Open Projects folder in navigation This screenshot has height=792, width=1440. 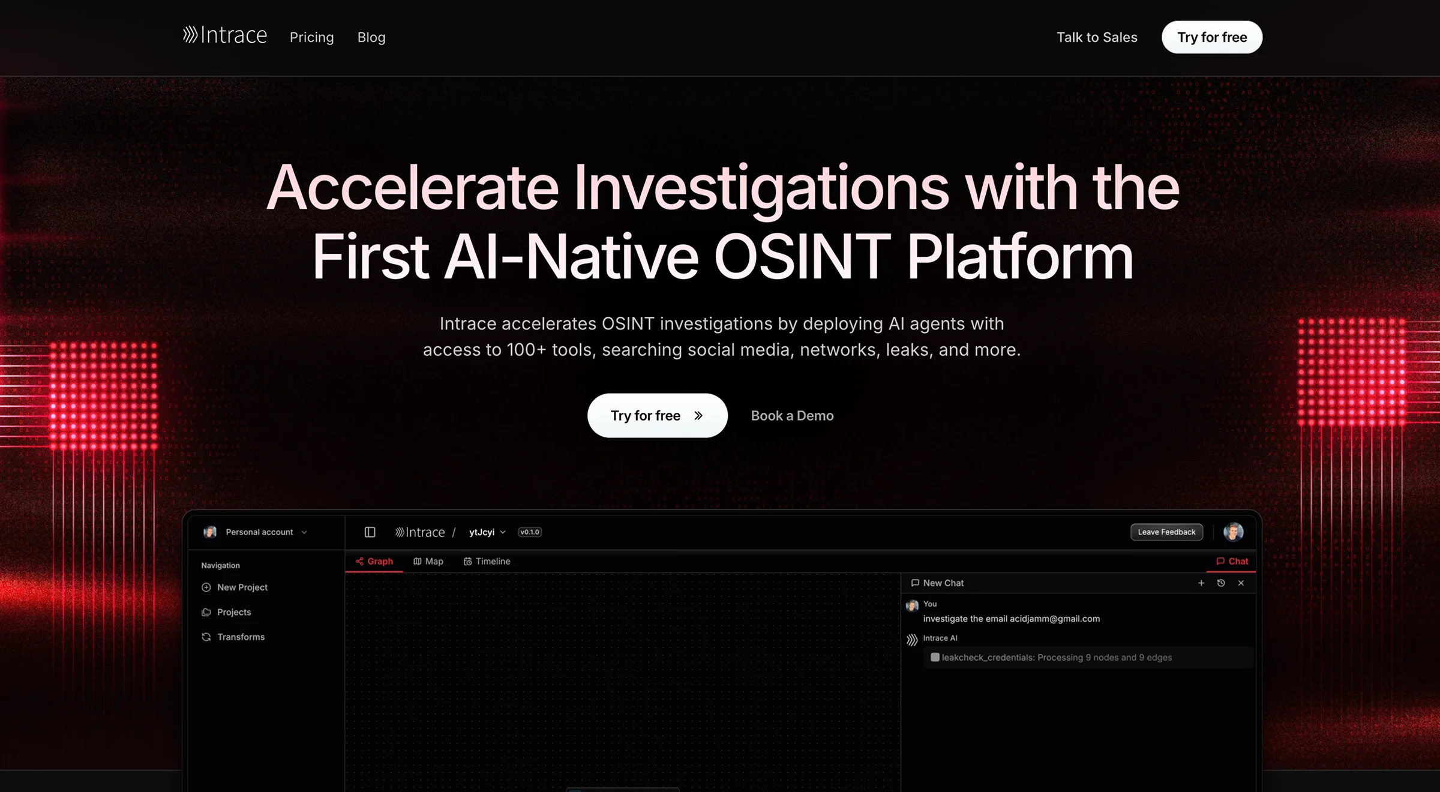[x=233, y=612]
